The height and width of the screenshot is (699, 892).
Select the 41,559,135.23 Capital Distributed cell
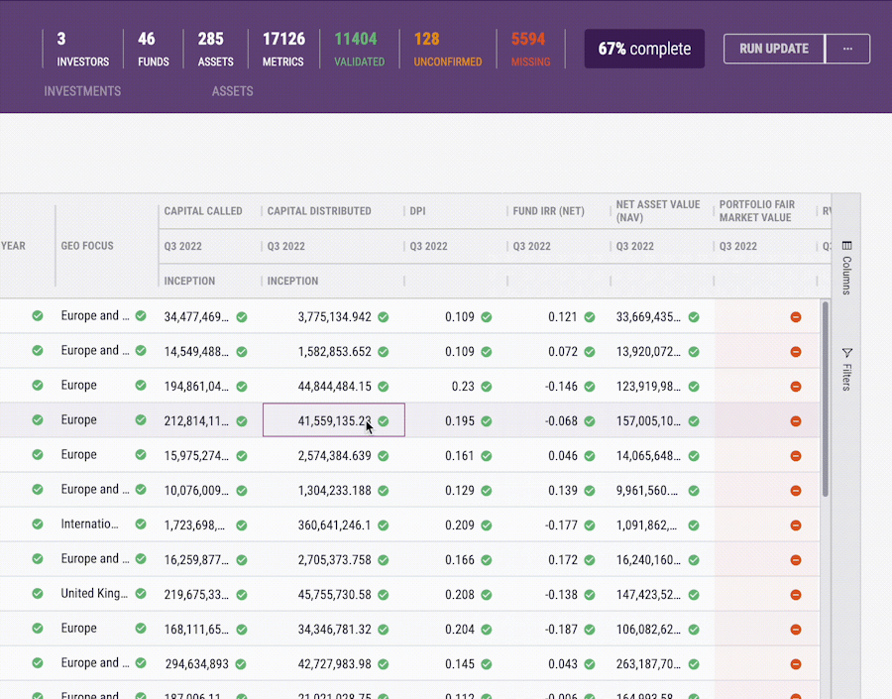pyautogui.click(x=334, y=420)
